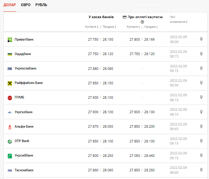Select Ощадбанк cash sell rate 28.120
The height and width of the screenshot is (179, 209).
(x=108, y=54)
